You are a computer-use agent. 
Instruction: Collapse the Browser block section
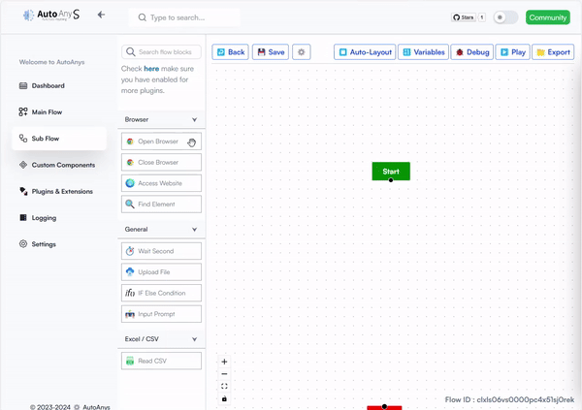(x=161, y=119)
